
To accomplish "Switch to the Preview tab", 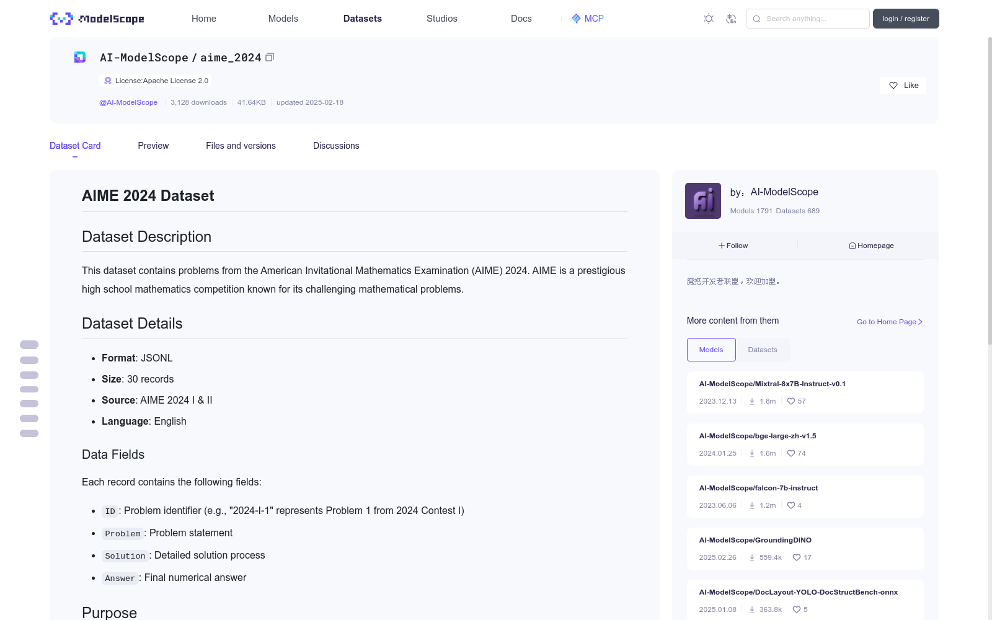I will 153,146.
